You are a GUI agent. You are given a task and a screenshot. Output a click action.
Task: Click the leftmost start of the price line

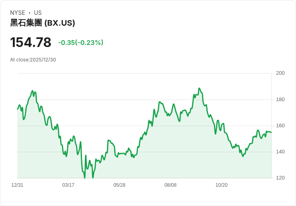(17, 109)
